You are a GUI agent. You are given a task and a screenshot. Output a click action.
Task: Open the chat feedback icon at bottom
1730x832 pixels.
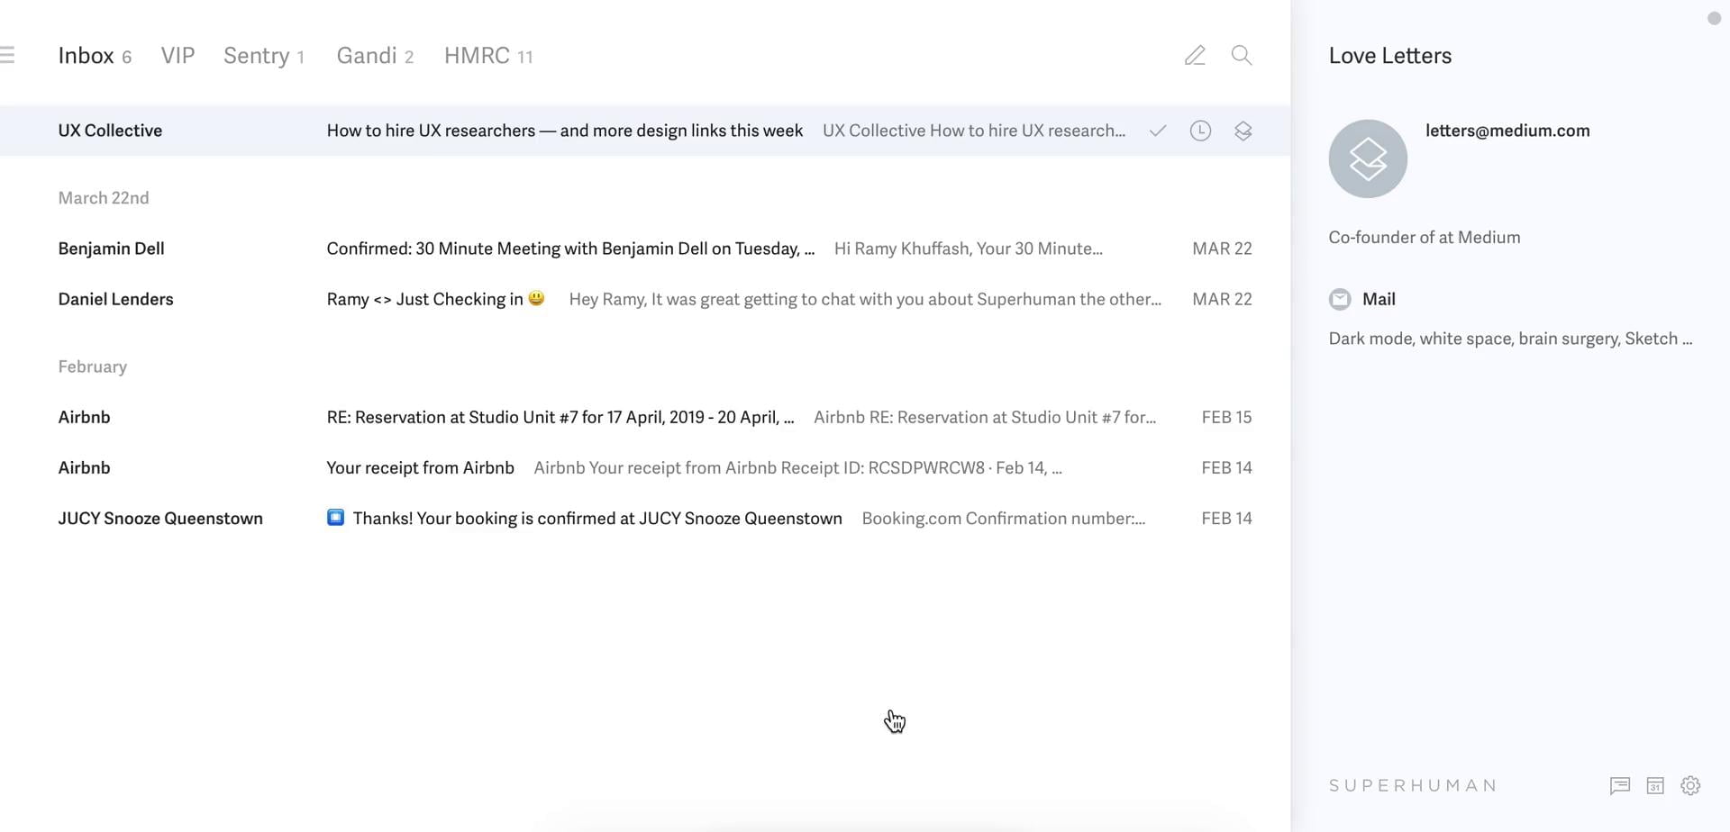click(x=1620, y=785)
